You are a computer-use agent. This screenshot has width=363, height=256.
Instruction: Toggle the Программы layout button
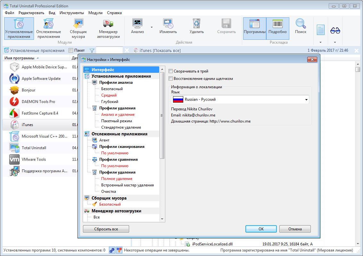254,28
